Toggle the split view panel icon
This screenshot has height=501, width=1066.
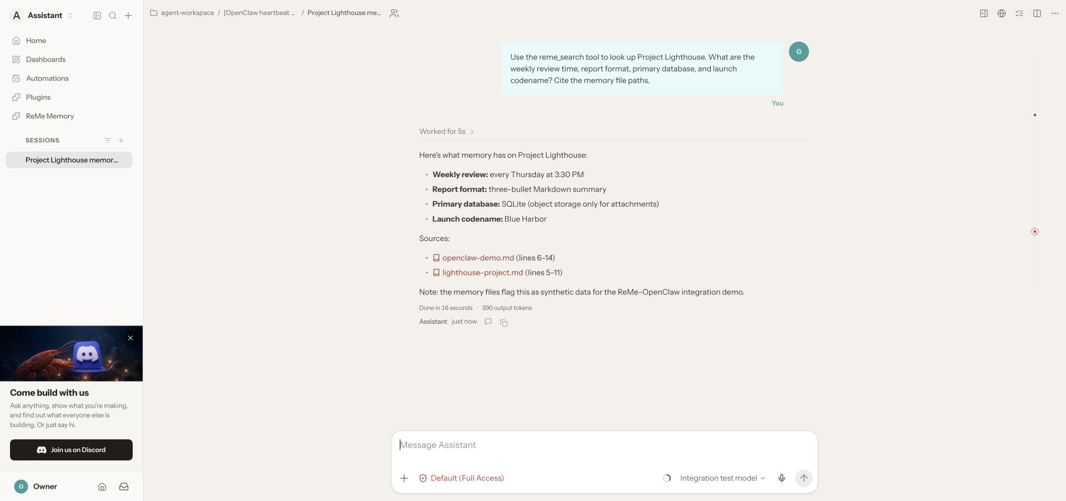tap(1037, 13)
